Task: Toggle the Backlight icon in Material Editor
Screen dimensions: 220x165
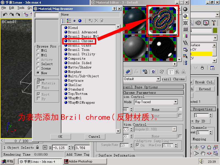Action: pyautogui.click(x=185, y=16)
